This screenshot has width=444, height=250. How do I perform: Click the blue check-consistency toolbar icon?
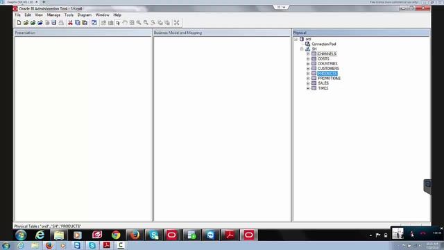94,23
